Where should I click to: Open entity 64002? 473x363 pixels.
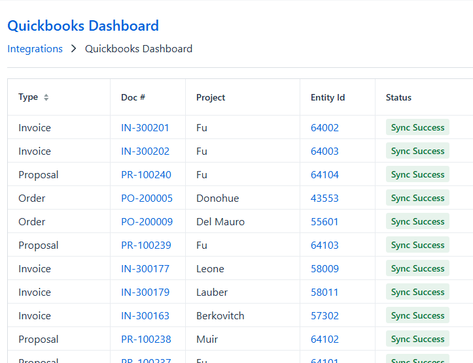tap(324, 127)
